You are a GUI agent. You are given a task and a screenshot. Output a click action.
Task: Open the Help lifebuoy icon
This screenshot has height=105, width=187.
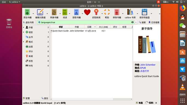click(x=107, y=12)
